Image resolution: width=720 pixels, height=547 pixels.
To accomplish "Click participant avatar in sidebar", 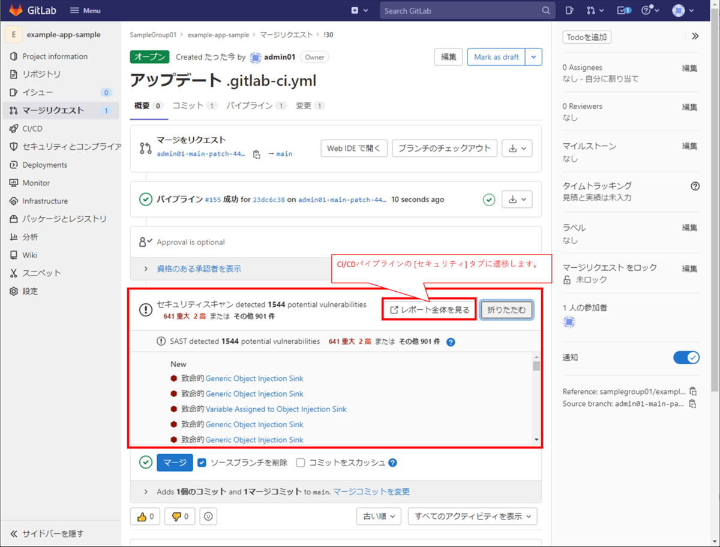I will point(569,322).
